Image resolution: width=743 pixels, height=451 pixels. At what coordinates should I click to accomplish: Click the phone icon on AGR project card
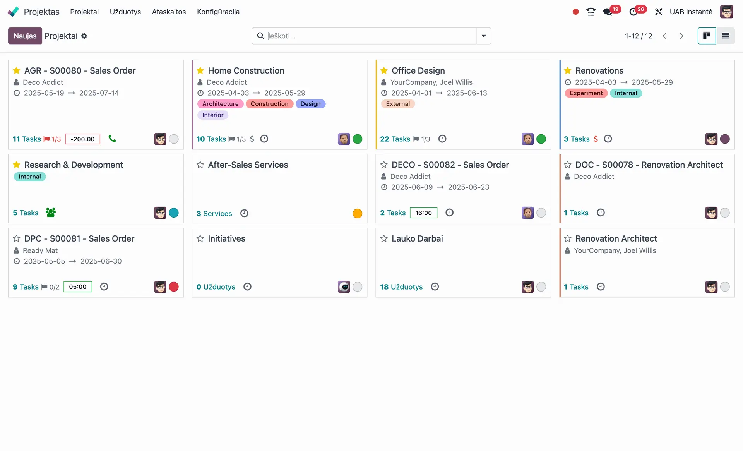pos(112,139)
